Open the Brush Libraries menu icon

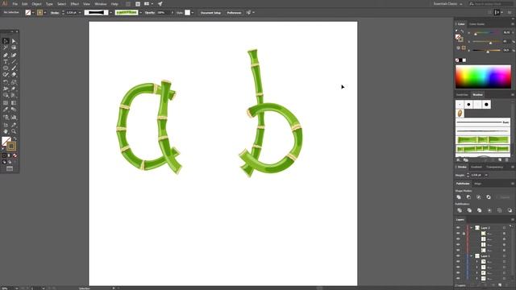459,159
